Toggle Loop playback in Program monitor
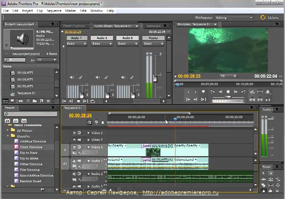Screen dimensions: 285x199 pos(252,92)
